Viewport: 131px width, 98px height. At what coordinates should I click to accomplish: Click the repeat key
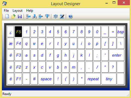coord(93,79)
